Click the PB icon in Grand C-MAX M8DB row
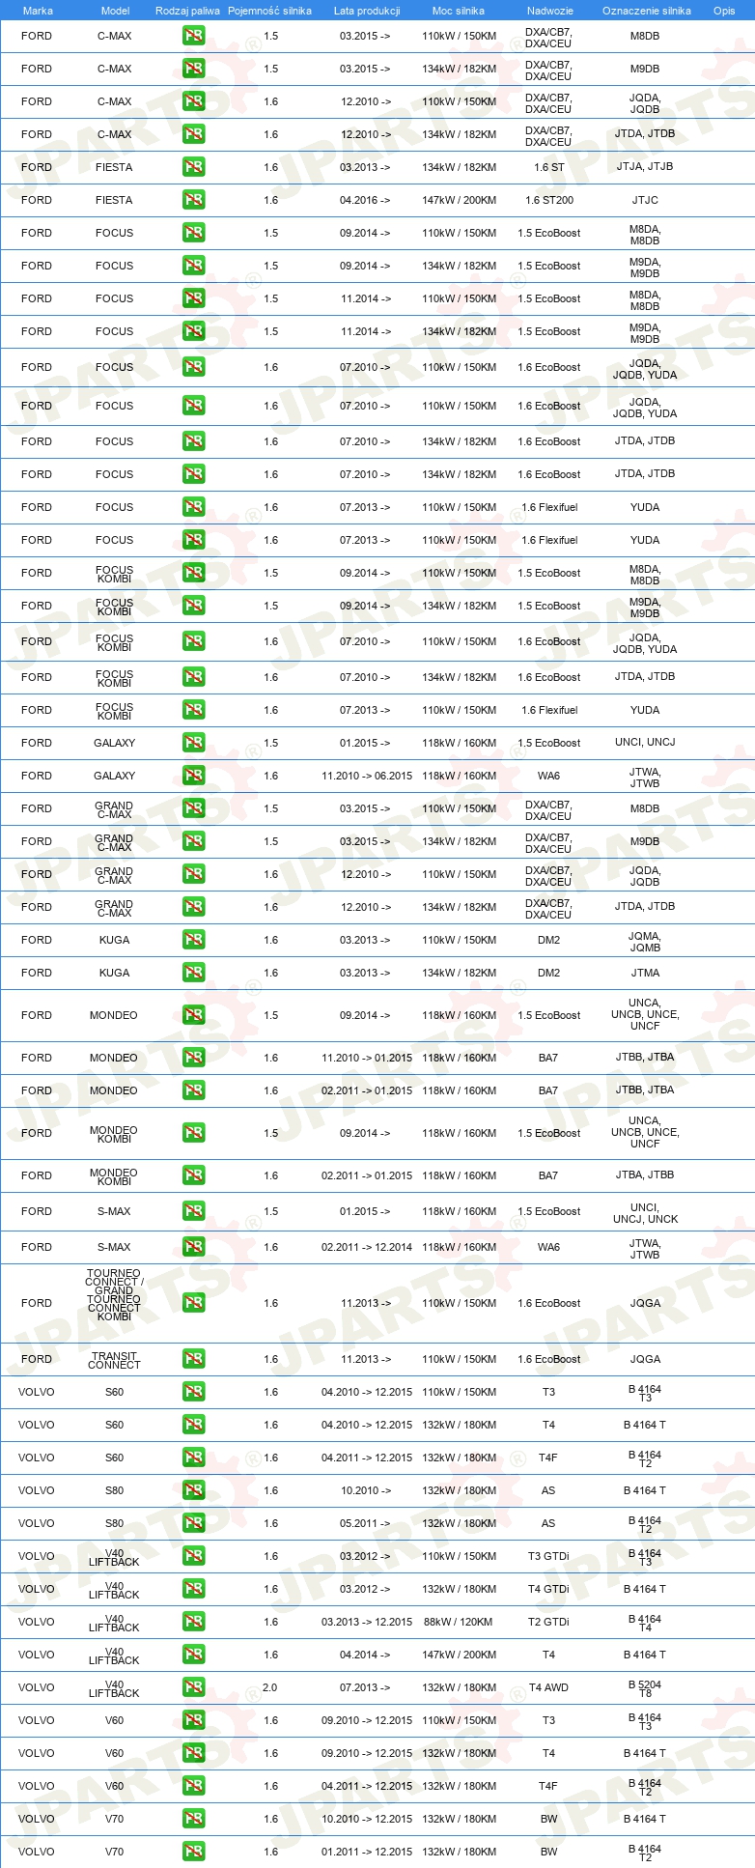Viewport: 755px width, 1868px height. 193,808
